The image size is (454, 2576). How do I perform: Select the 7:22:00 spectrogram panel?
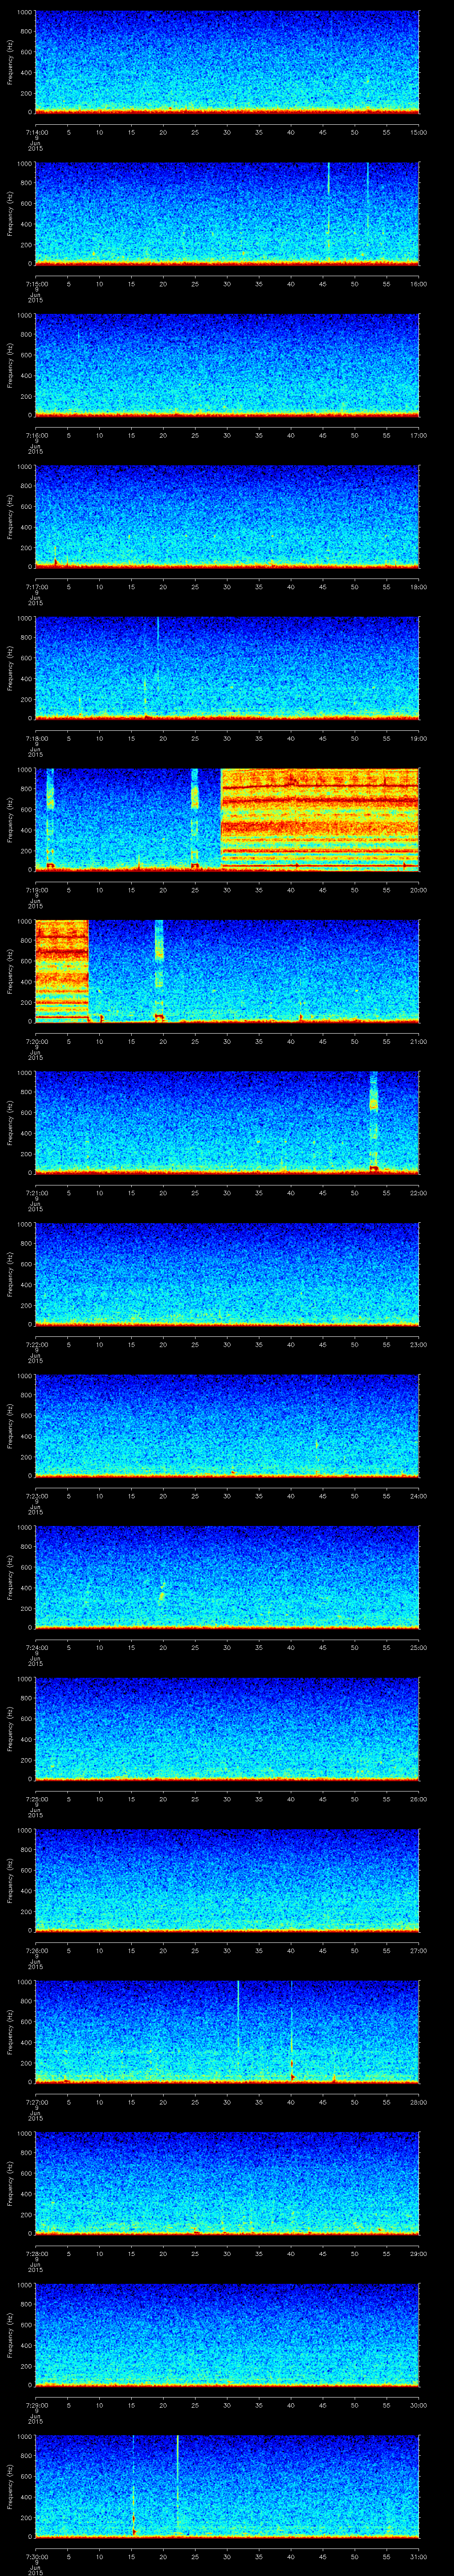coord(227,1273)
